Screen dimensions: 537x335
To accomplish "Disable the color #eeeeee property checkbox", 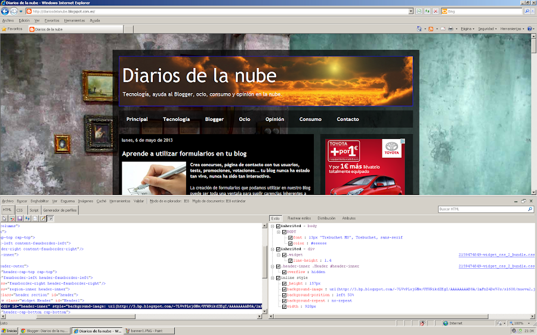I will [x=291, y=243].
